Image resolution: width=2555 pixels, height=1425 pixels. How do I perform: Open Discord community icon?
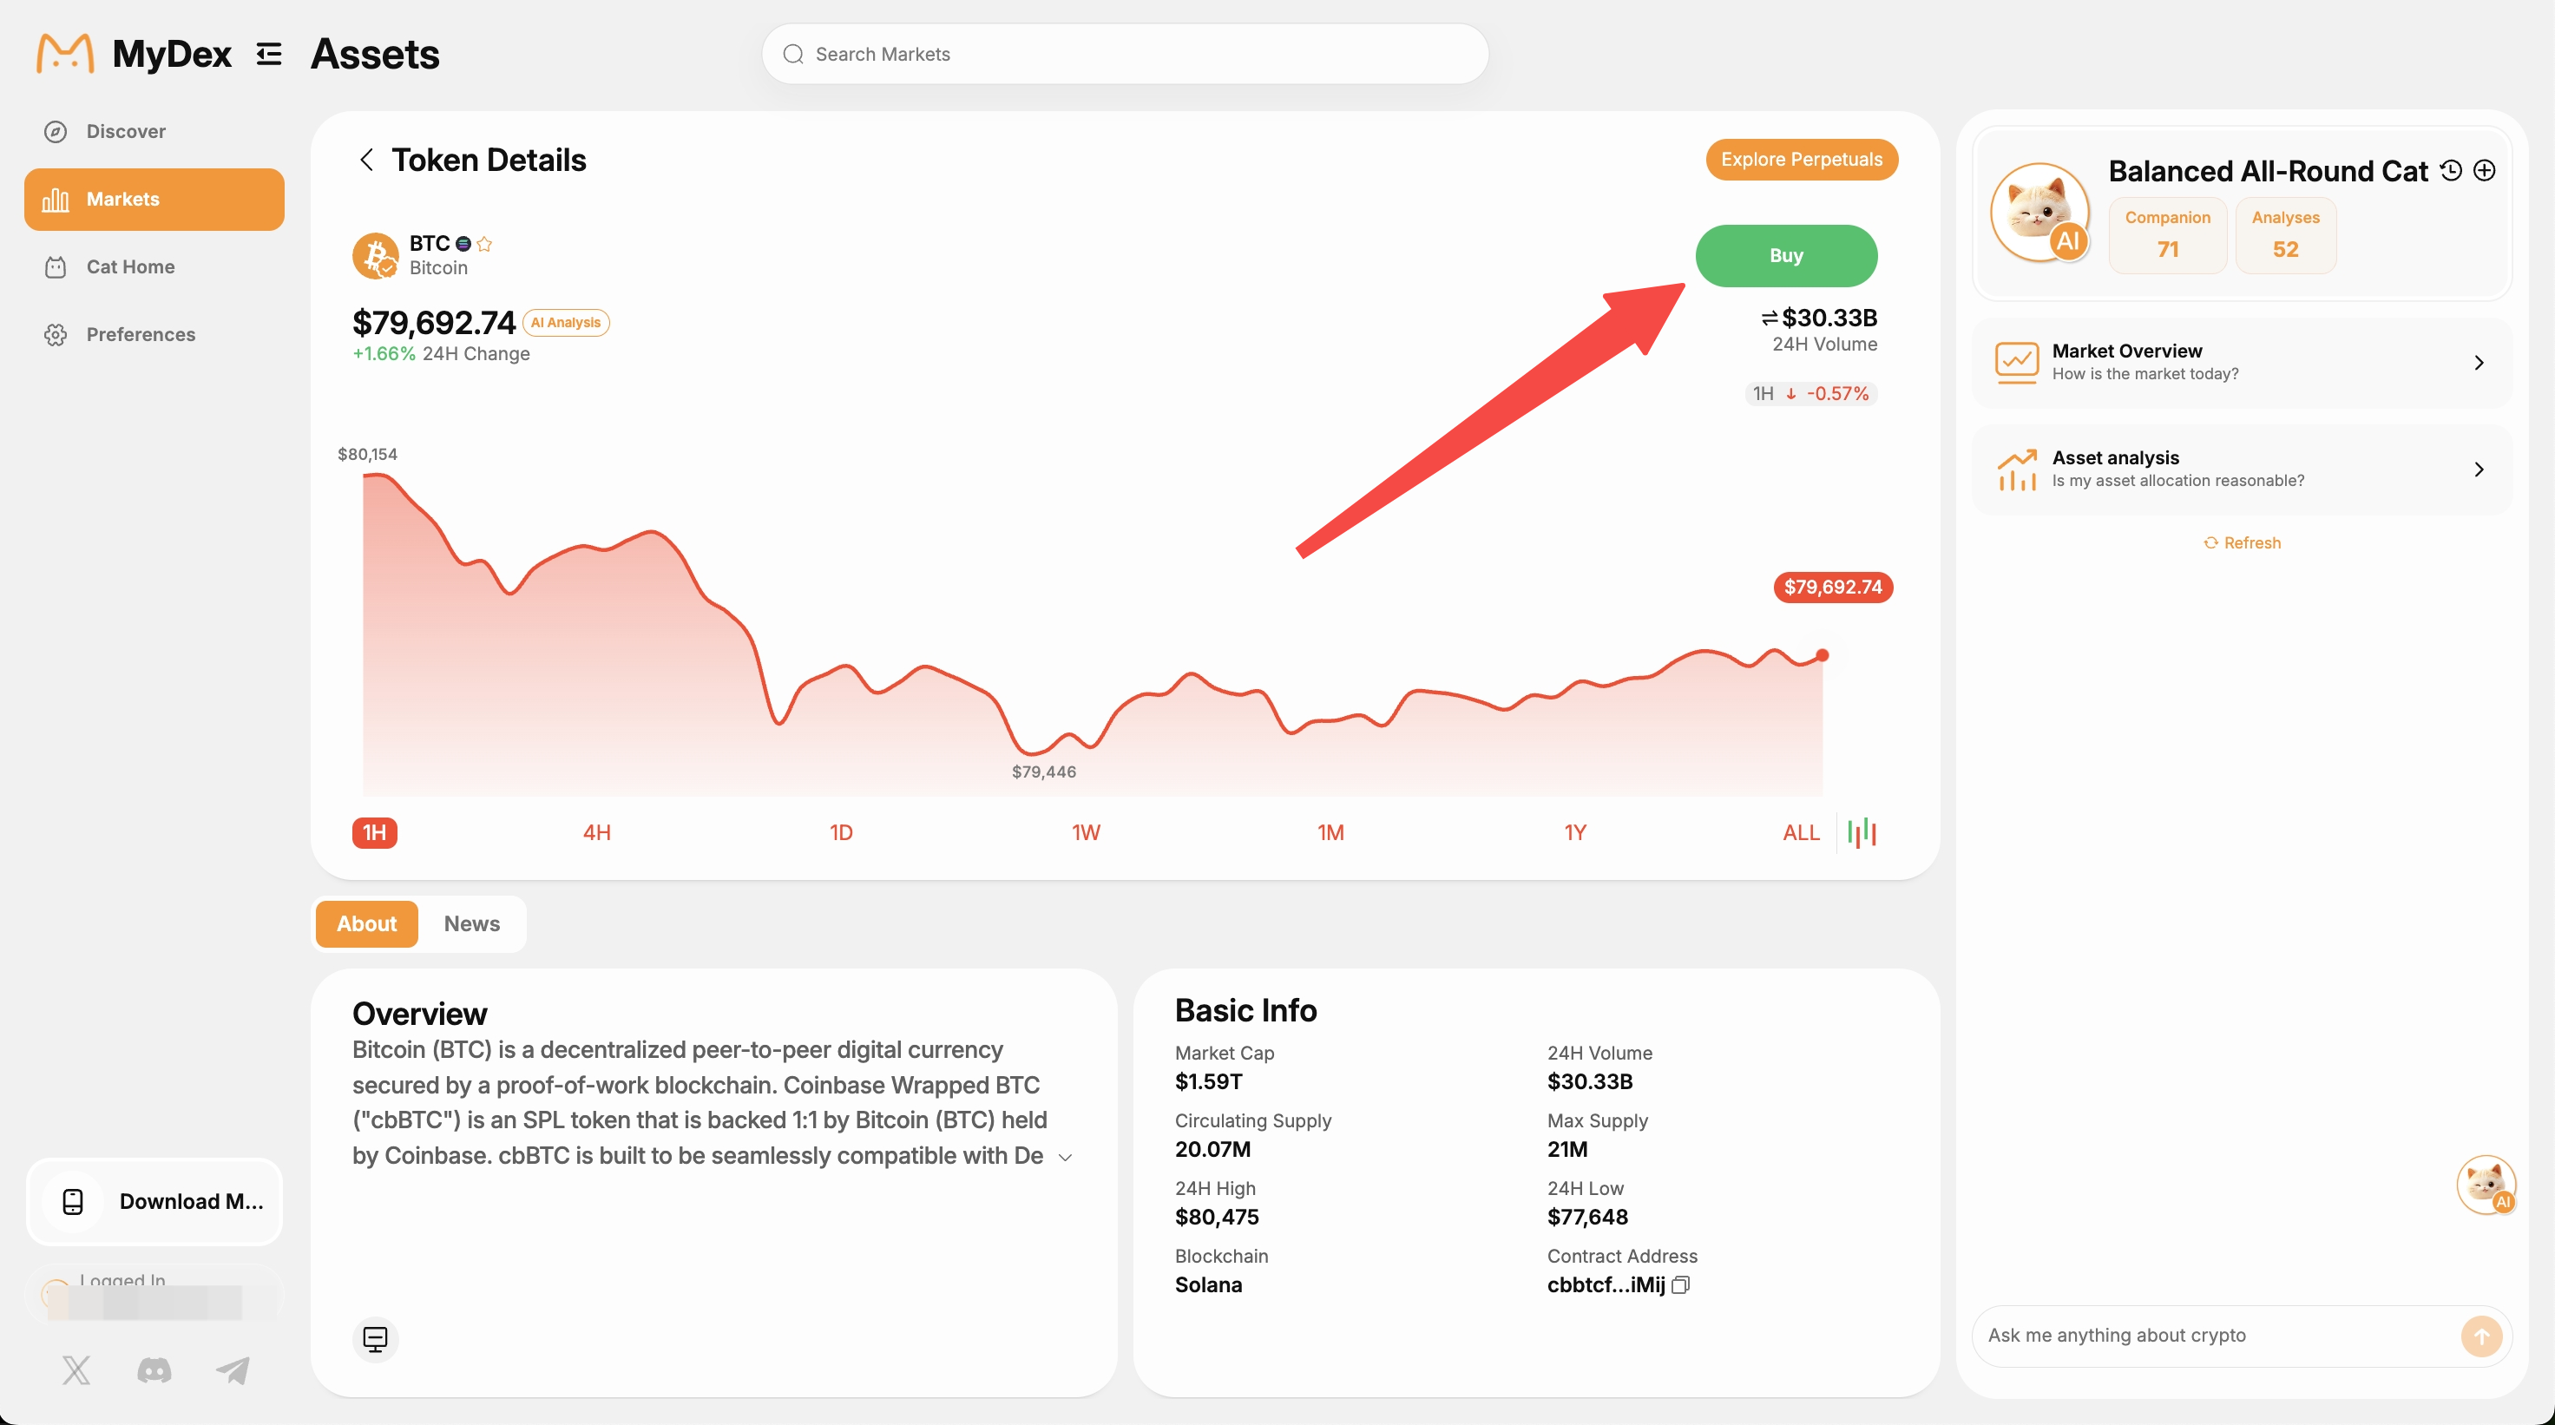(154, 1370)
